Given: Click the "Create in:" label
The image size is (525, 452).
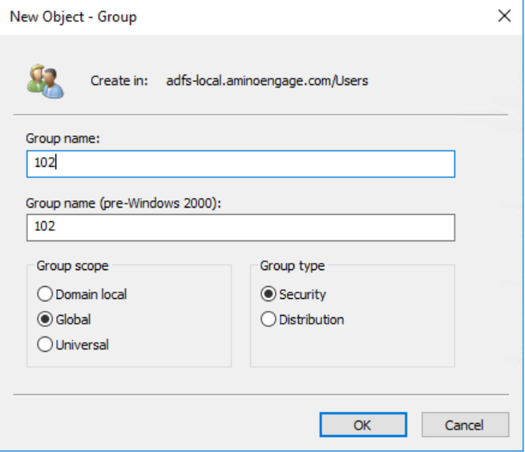Looking at the screenshot, I should (119, 81).
